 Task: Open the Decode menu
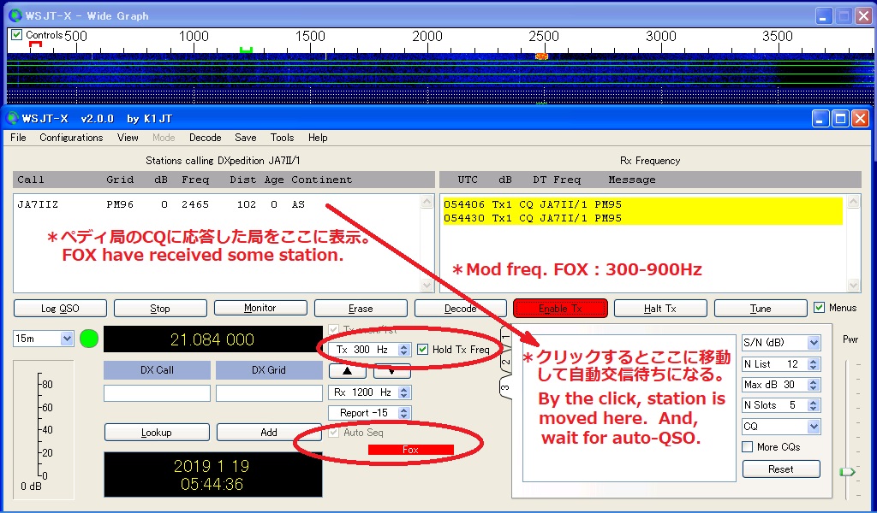pyautogui.click(x=206, y=138)
